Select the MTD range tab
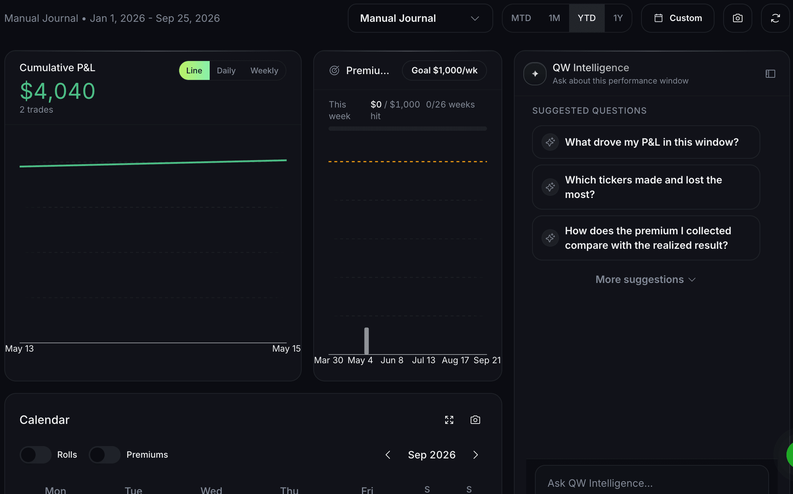The image size is (793, 494). (521, 18)
